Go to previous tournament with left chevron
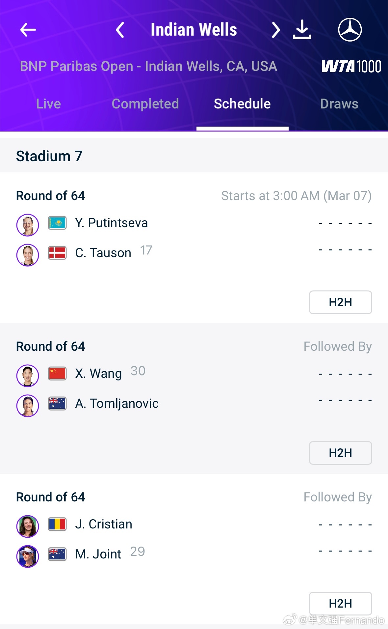Image resolution: width=388 pixels, height=629 pixels. 120,30
